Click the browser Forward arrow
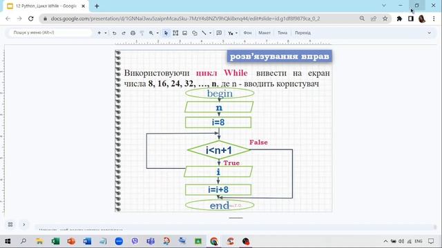This screenshot has width=442, height=248. click(19, 19)
